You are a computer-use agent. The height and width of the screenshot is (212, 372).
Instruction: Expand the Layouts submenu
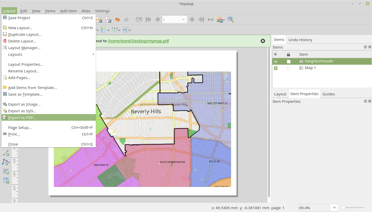coord(49,54)
